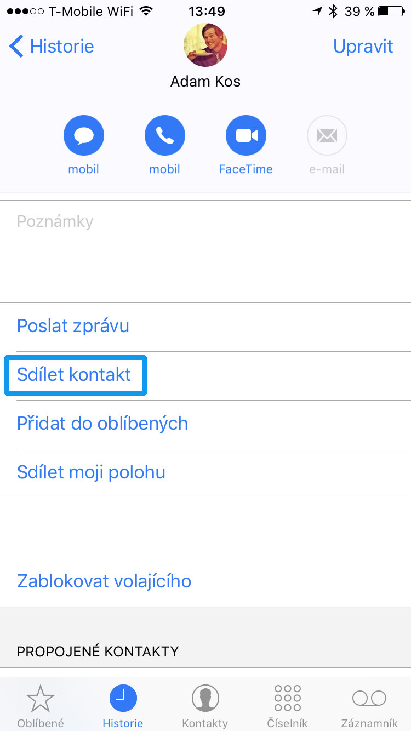Tap the greyed e-mail envelope icon
The image size is (411, 731).
(x=327, y=135)
